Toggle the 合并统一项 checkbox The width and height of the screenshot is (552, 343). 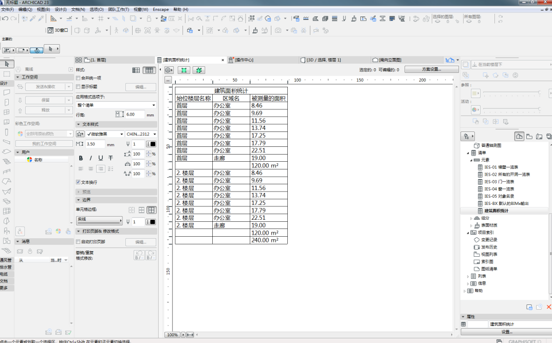click(x=78, y=78)
